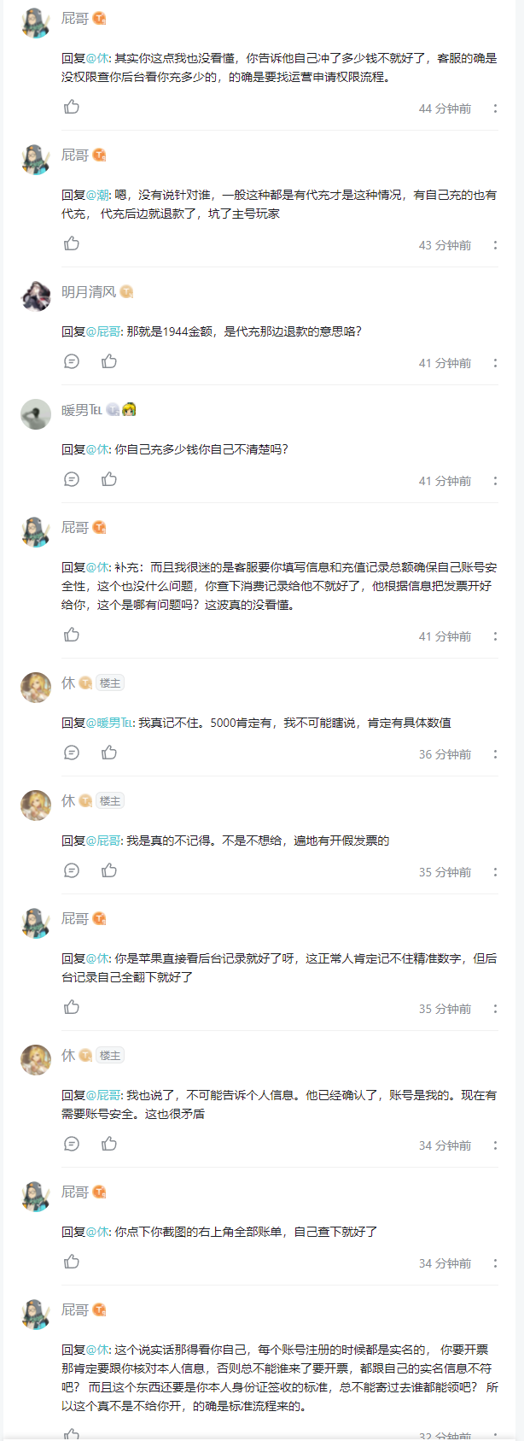
Task: Open three-dot menu on 明月清风's comment
Action: tap(495, 363)
